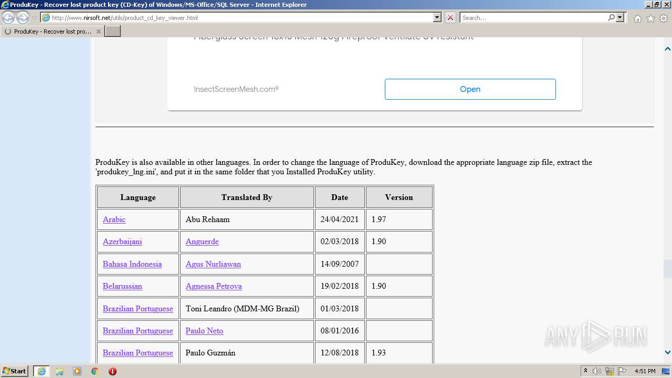The image size is (672, 378).
Task: Select the ProduKey - Recover lost pro... tab
Action: tap(52, 31)
